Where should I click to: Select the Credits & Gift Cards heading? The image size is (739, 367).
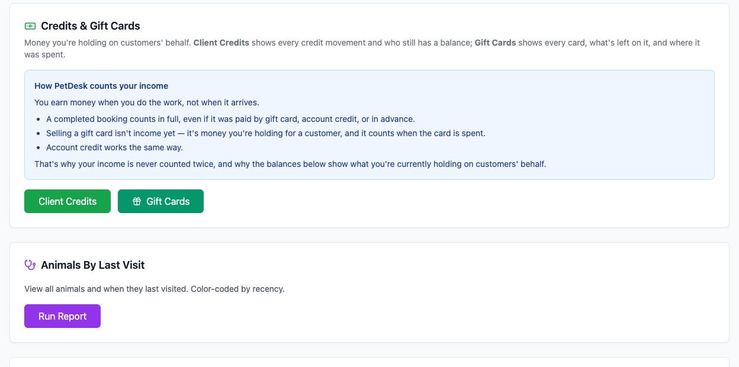click(91, 26)
